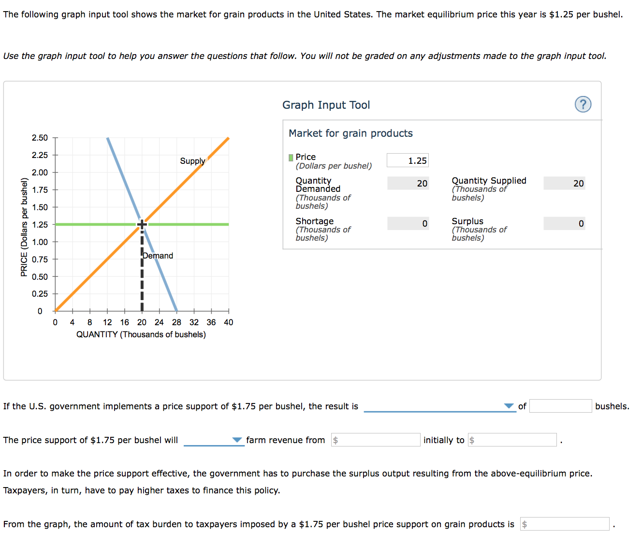The width and height of the screenshot is (642, 547).
Task: Select the Quantity Demanded value field
Action: pos(408,183)
